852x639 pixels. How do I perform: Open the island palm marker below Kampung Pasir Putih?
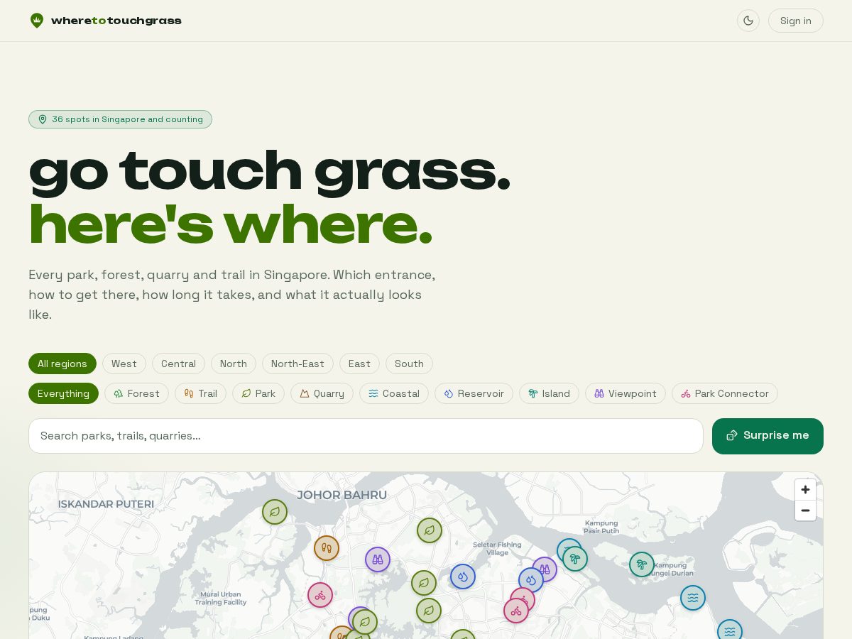[575, 559]
